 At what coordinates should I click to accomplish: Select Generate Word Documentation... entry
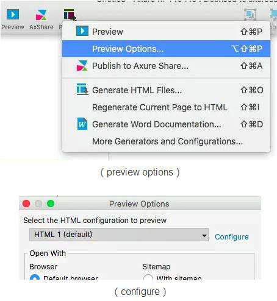tap(166, 124)
